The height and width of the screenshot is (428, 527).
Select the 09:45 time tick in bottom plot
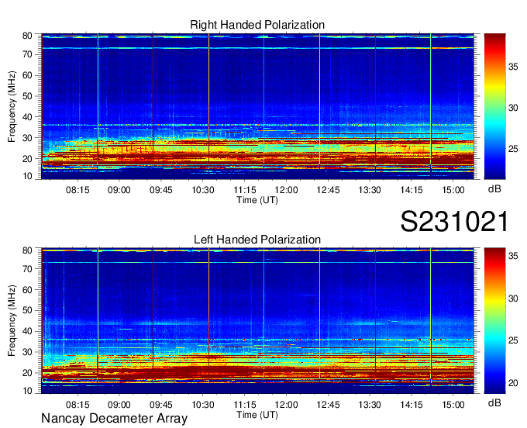[161, 405]
